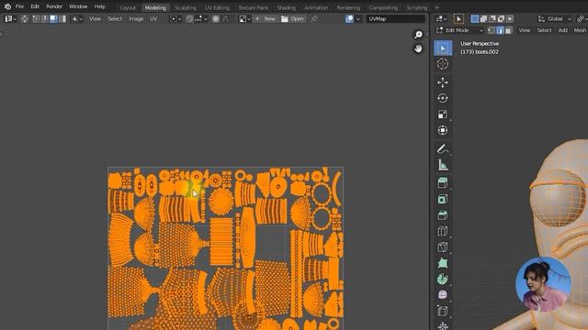Select the Transform tool
The image size is (588, 330).
click(443, 130)
